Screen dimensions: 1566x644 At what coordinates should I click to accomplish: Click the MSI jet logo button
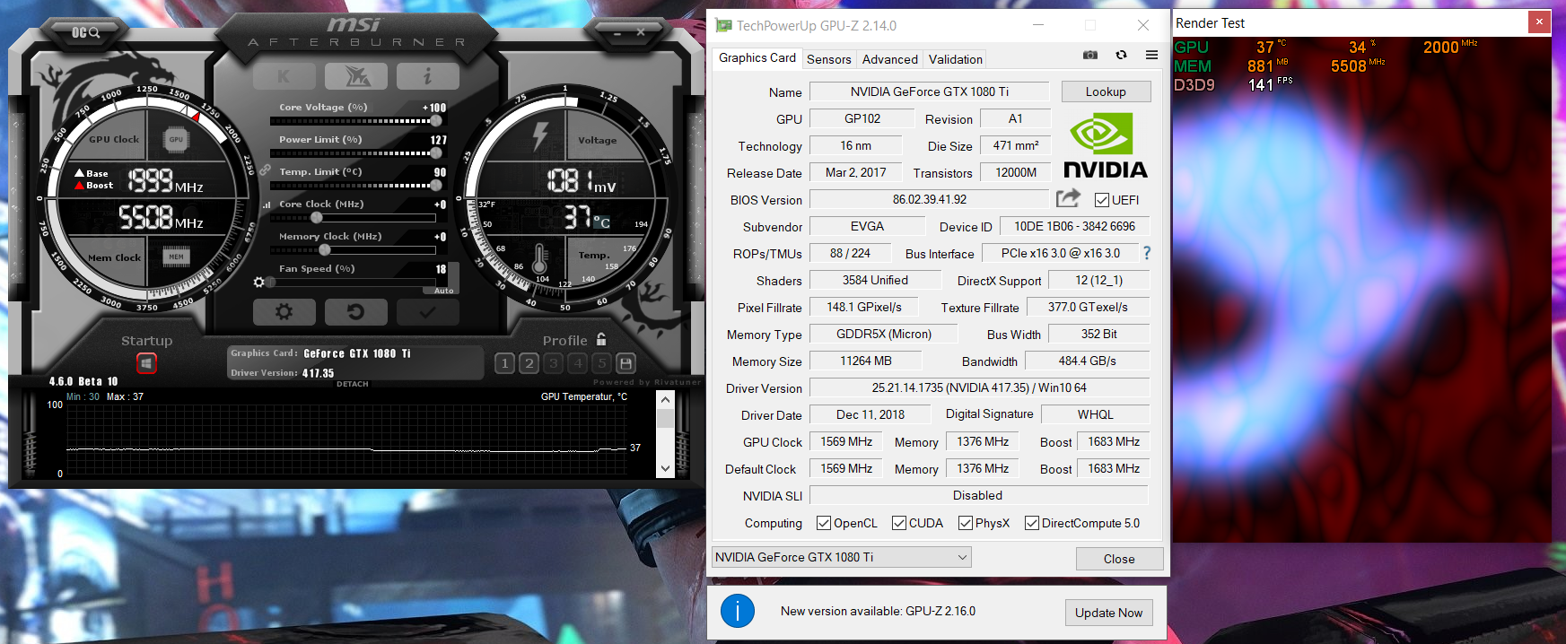[x=356, y=76]
